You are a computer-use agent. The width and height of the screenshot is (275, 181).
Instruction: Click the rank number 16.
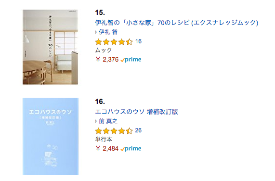[100, 102]
